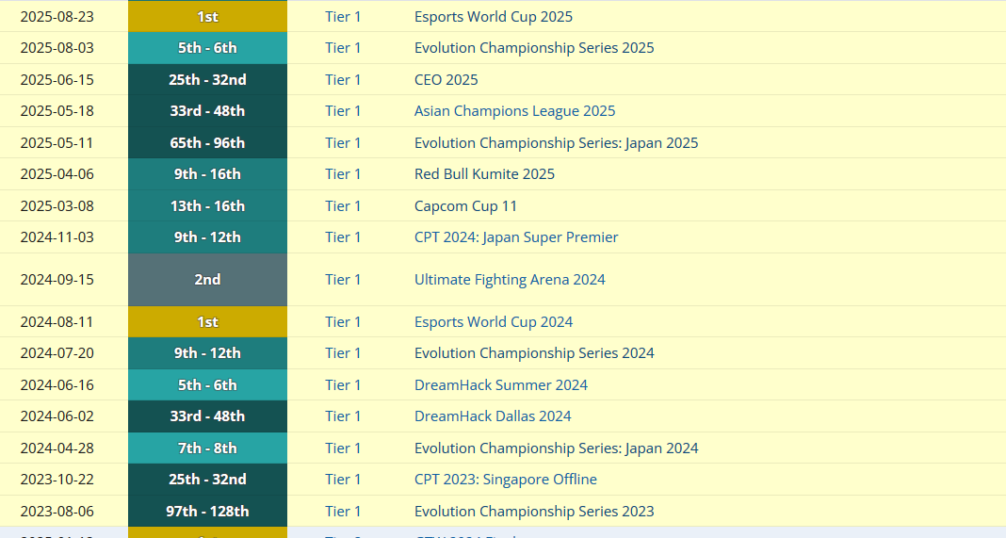Select the 97th - 128th placement cell
This screenshot has height=538, width=1006.
coord(207,511)
